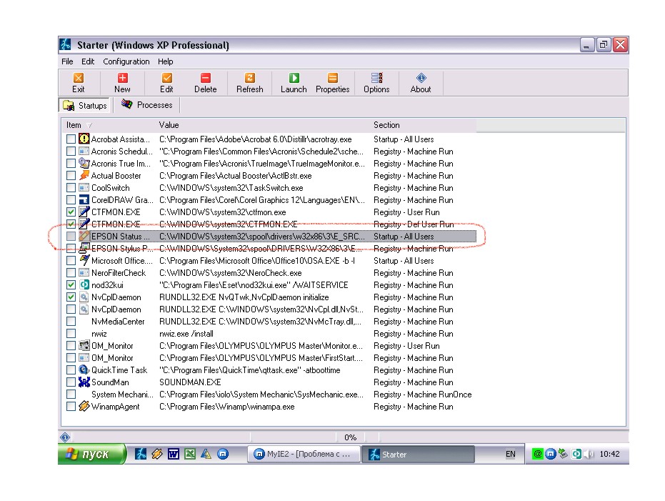665x501 pixels.
Task: Click the Acronis True Image row icon
Action: coord(84,164)
